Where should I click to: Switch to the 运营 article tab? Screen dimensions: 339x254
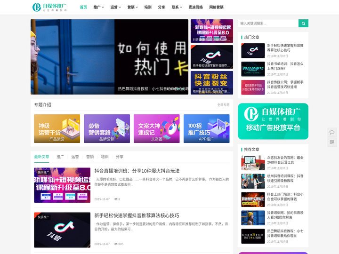click(x=75, y=157)
